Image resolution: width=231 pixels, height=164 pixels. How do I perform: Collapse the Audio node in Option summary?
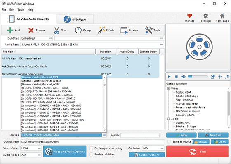click(169, 119)
